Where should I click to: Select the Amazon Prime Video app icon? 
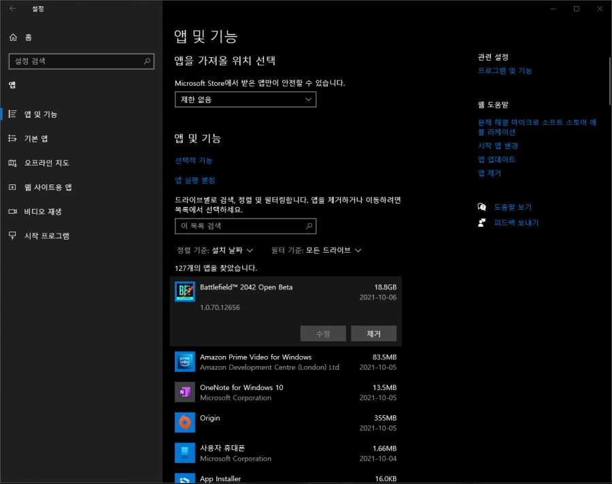[185, 361]
